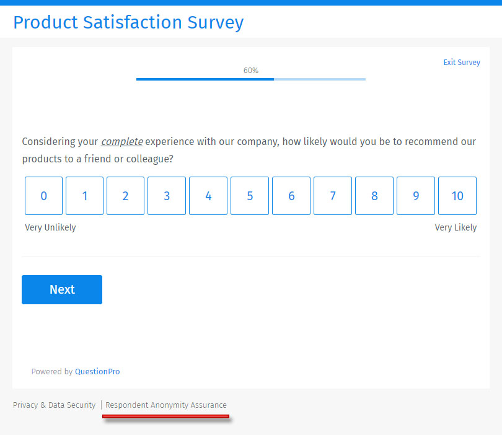Click the Product Satisfaction Survey title
Screen dimensions: 502x435
(x=128, y=22)
